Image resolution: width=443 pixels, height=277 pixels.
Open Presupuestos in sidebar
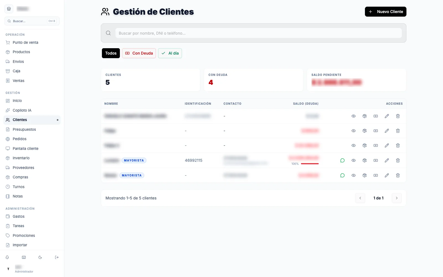[x=32, y=129]
